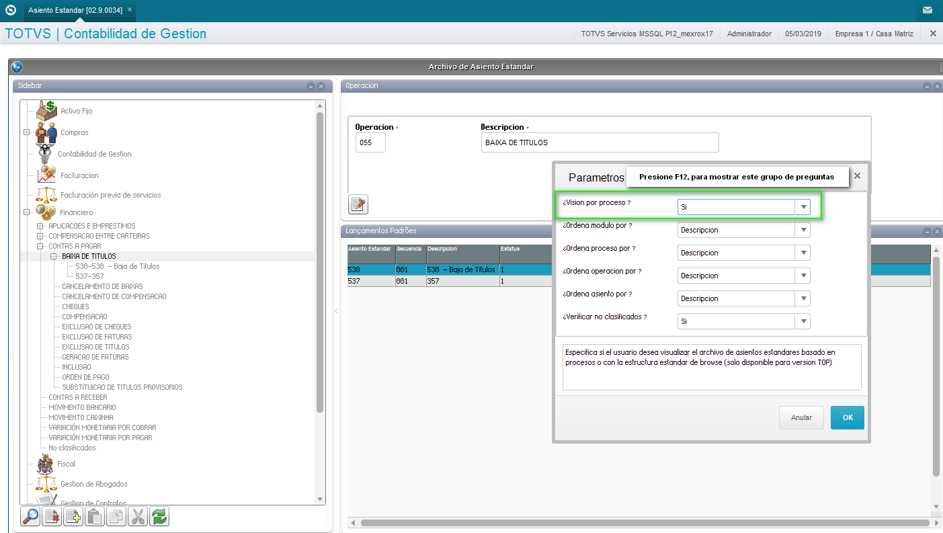943x533 pixels.
Task: Open the mail envelope icon at top right
Action: (928, 10)
